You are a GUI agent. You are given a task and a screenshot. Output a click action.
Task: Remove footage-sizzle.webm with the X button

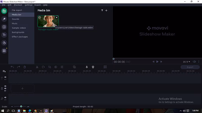point(57,18)
